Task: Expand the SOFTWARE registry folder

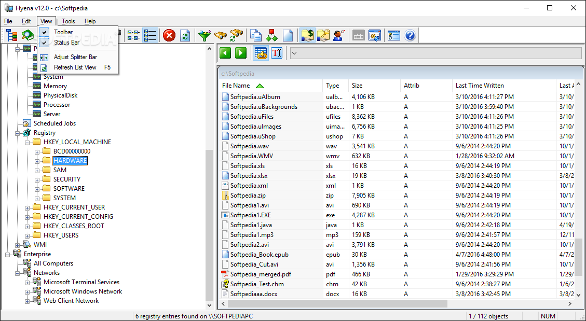Action: [x=37, y=189]
